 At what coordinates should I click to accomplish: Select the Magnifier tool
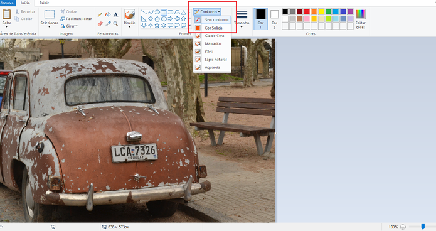point(115,24)
